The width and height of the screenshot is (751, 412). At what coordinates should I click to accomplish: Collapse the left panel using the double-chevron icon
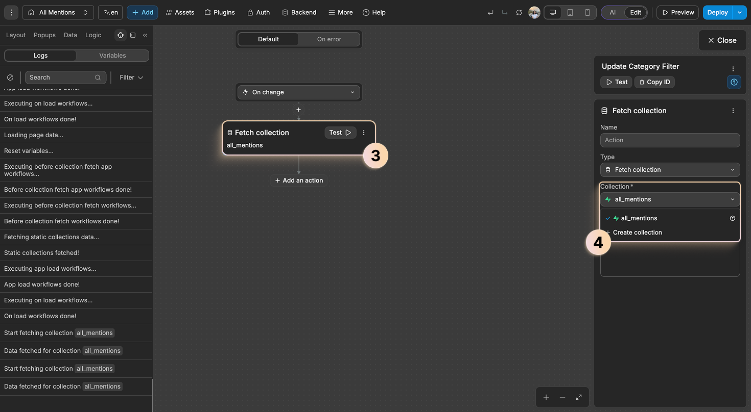coord(145,35)
